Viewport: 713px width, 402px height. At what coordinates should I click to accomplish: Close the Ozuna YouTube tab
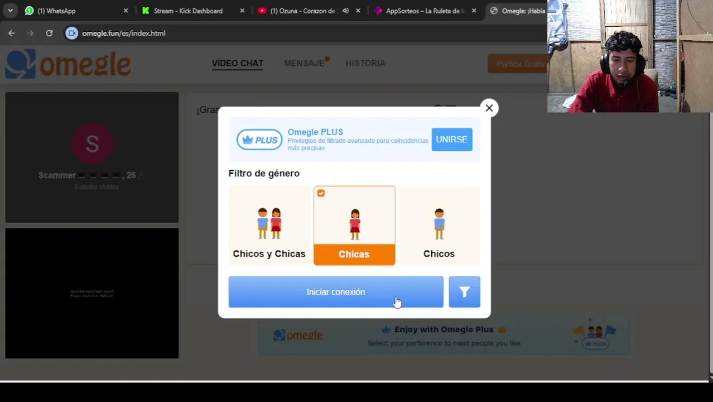[x=358, y=11]
